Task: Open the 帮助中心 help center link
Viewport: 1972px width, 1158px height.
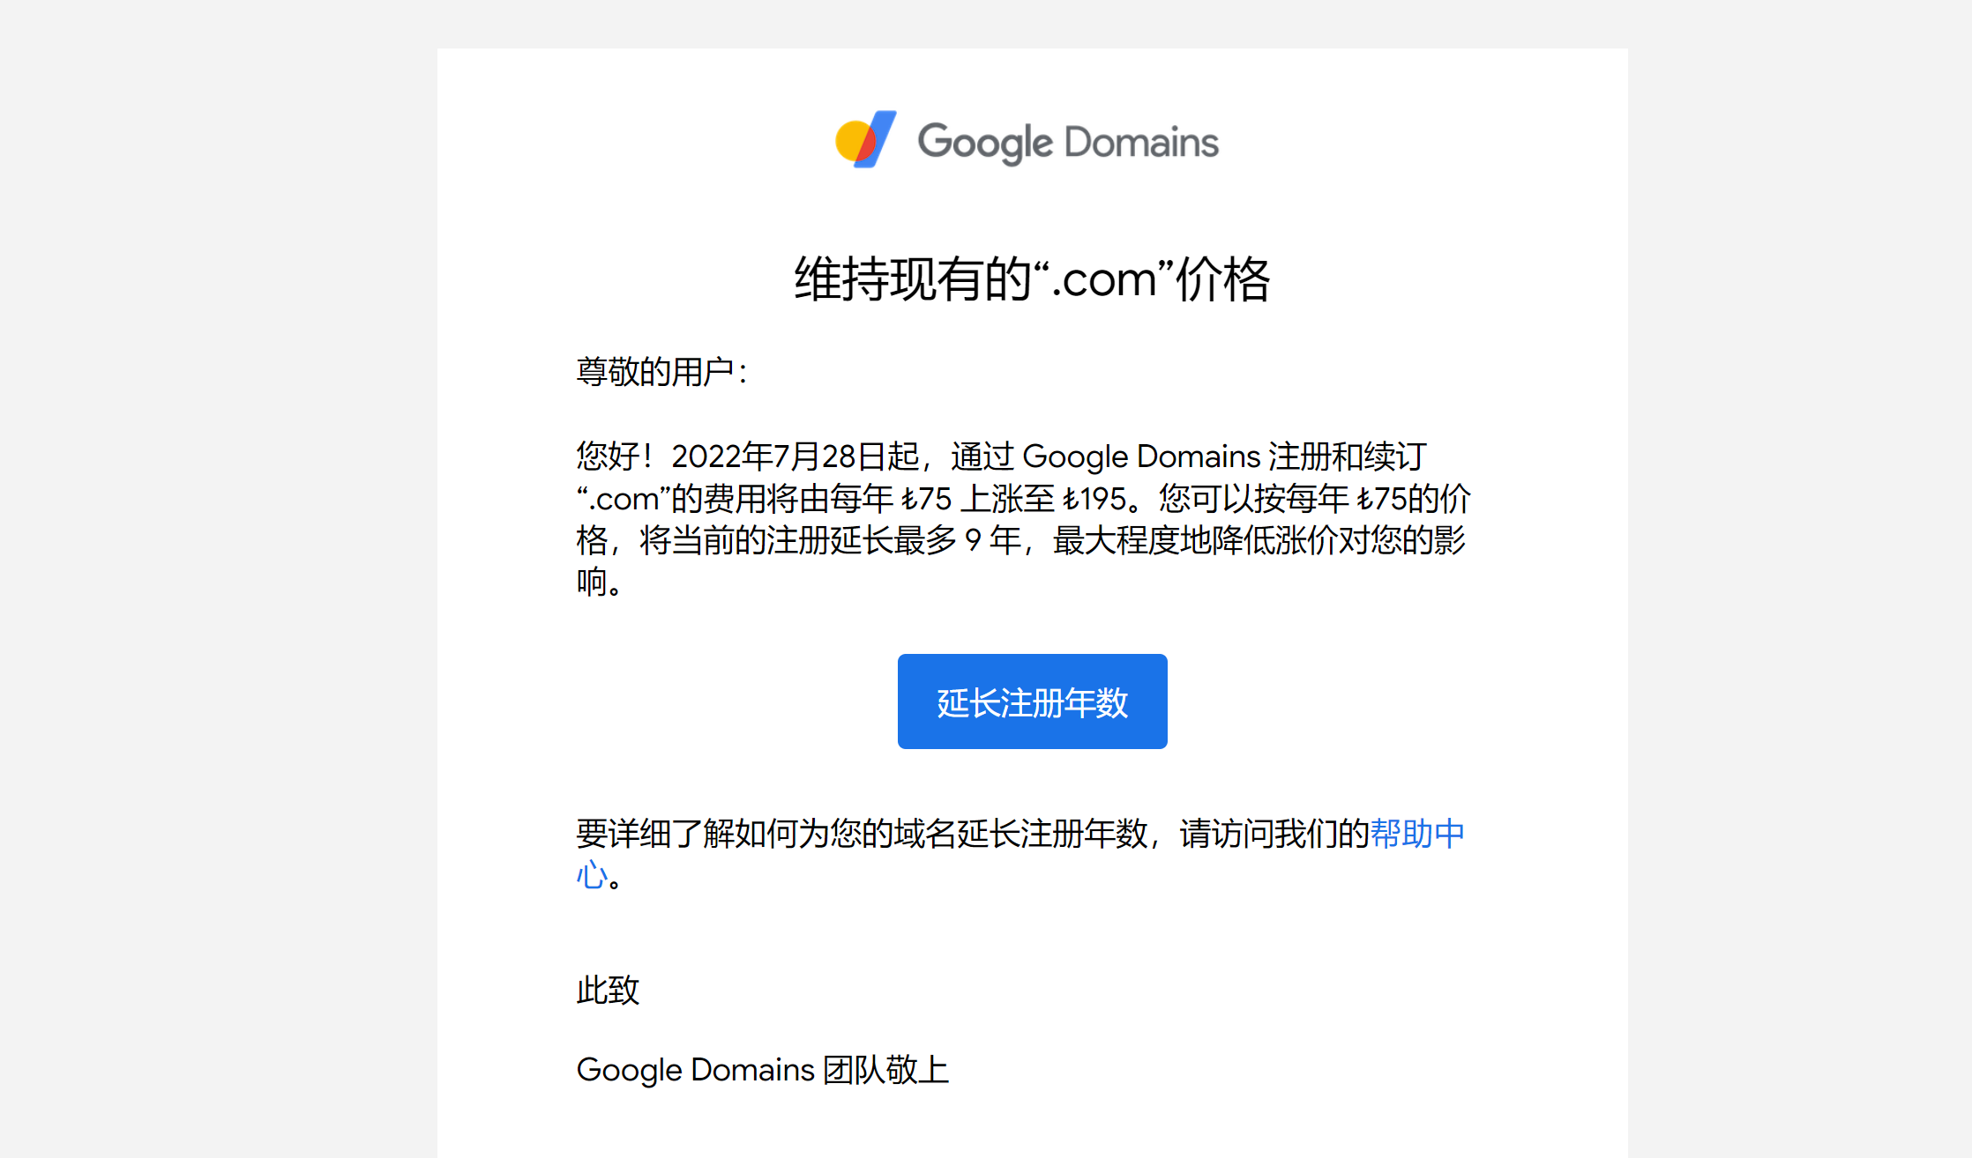Action: (1416, 834)
